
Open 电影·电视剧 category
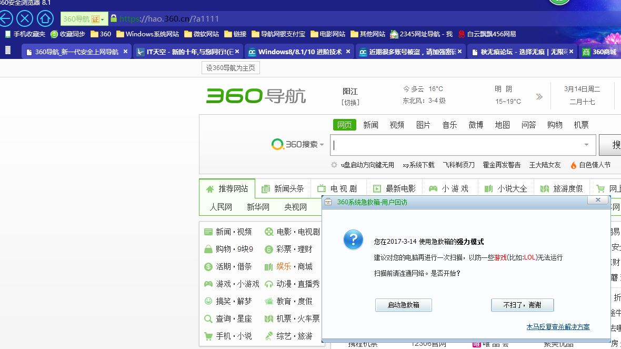[x=292, y=232]
